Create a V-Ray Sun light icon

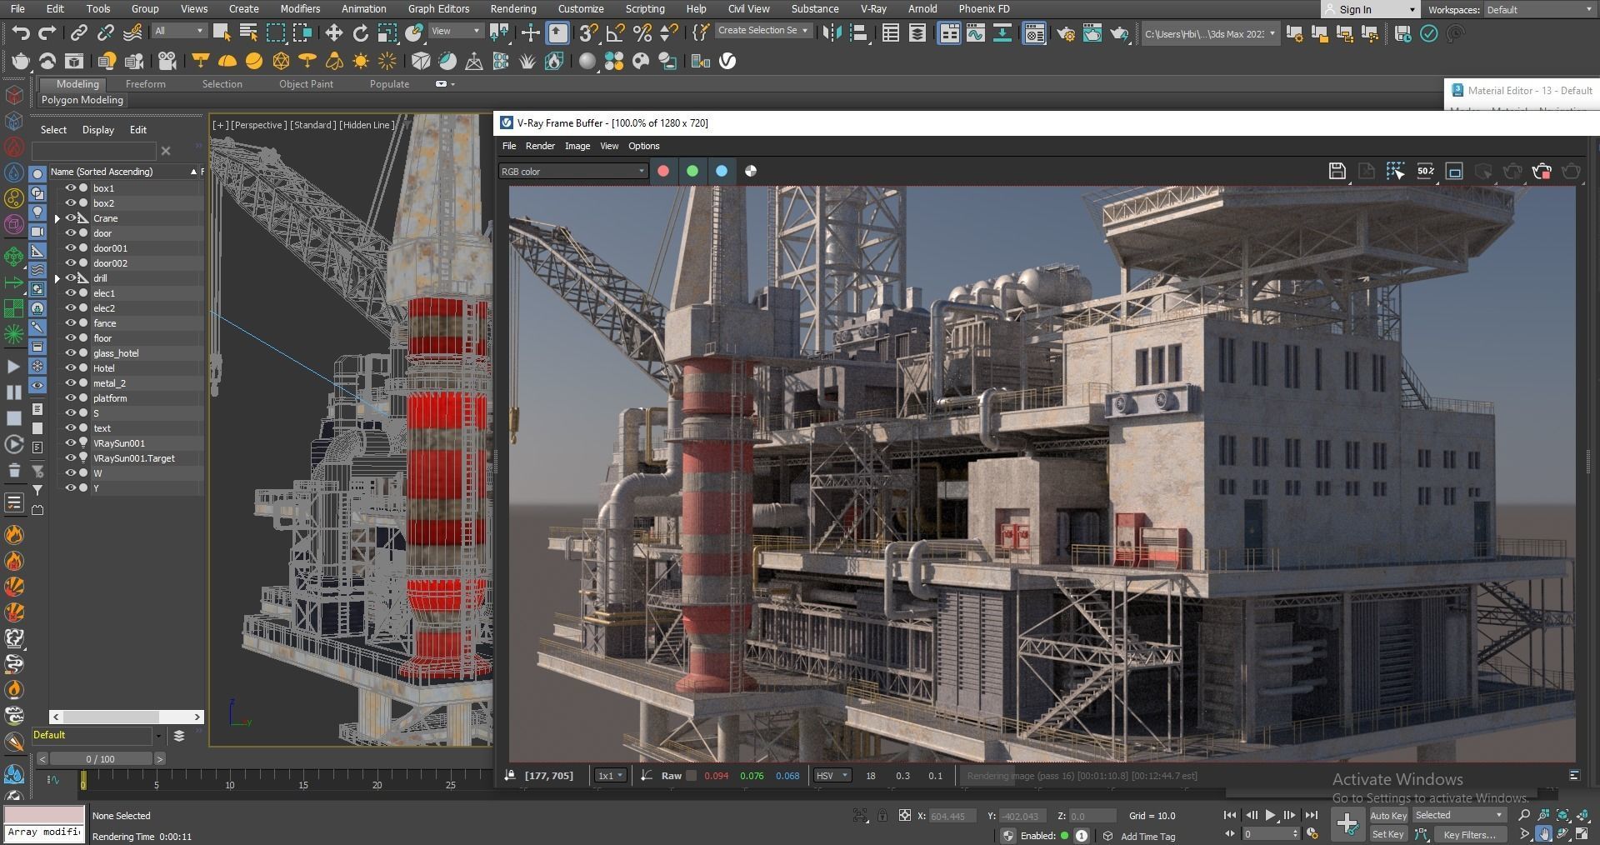361,62
